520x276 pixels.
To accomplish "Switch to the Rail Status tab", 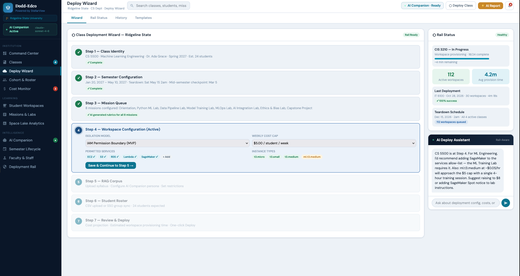I will point(99,18).
